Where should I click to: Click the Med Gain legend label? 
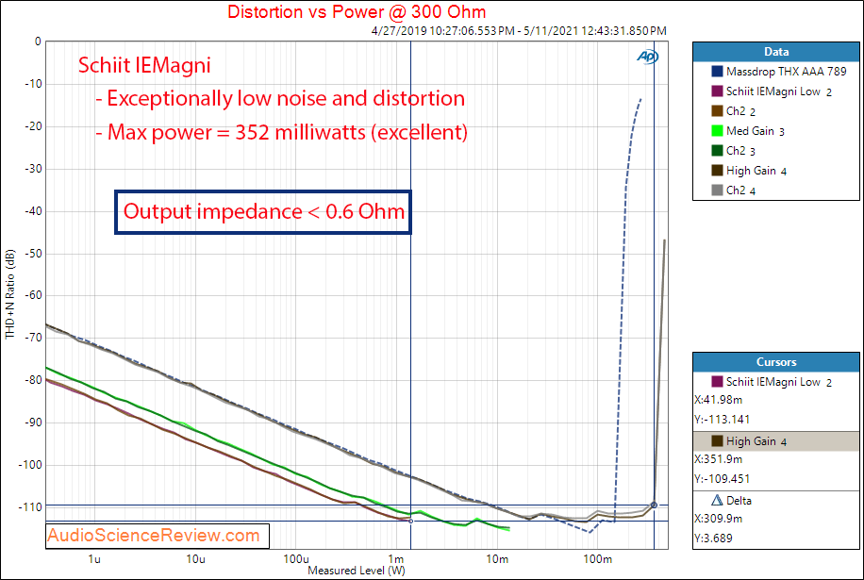click(756, 131)
